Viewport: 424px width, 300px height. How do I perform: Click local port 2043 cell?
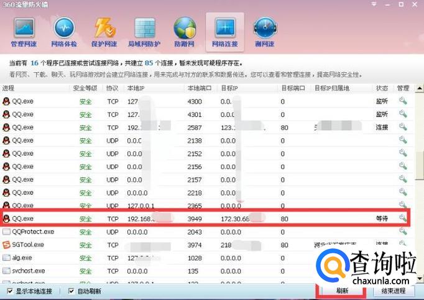point(195,232)
